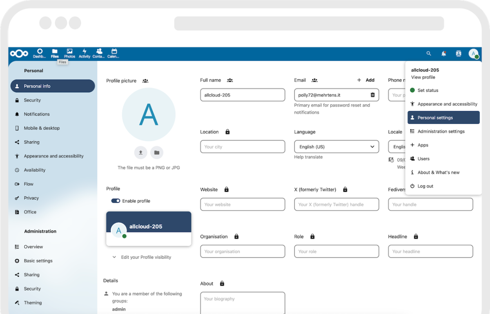Open About & What's new
The height and width of the screenshot is (314, 490).
click(443, 172)
